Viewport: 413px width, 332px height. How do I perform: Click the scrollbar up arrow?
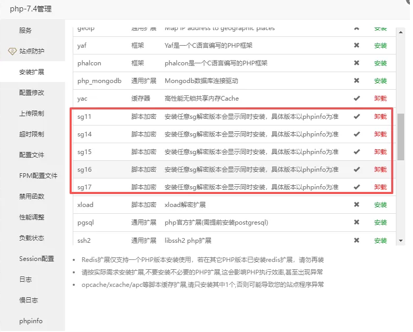(x=401, y=32)
